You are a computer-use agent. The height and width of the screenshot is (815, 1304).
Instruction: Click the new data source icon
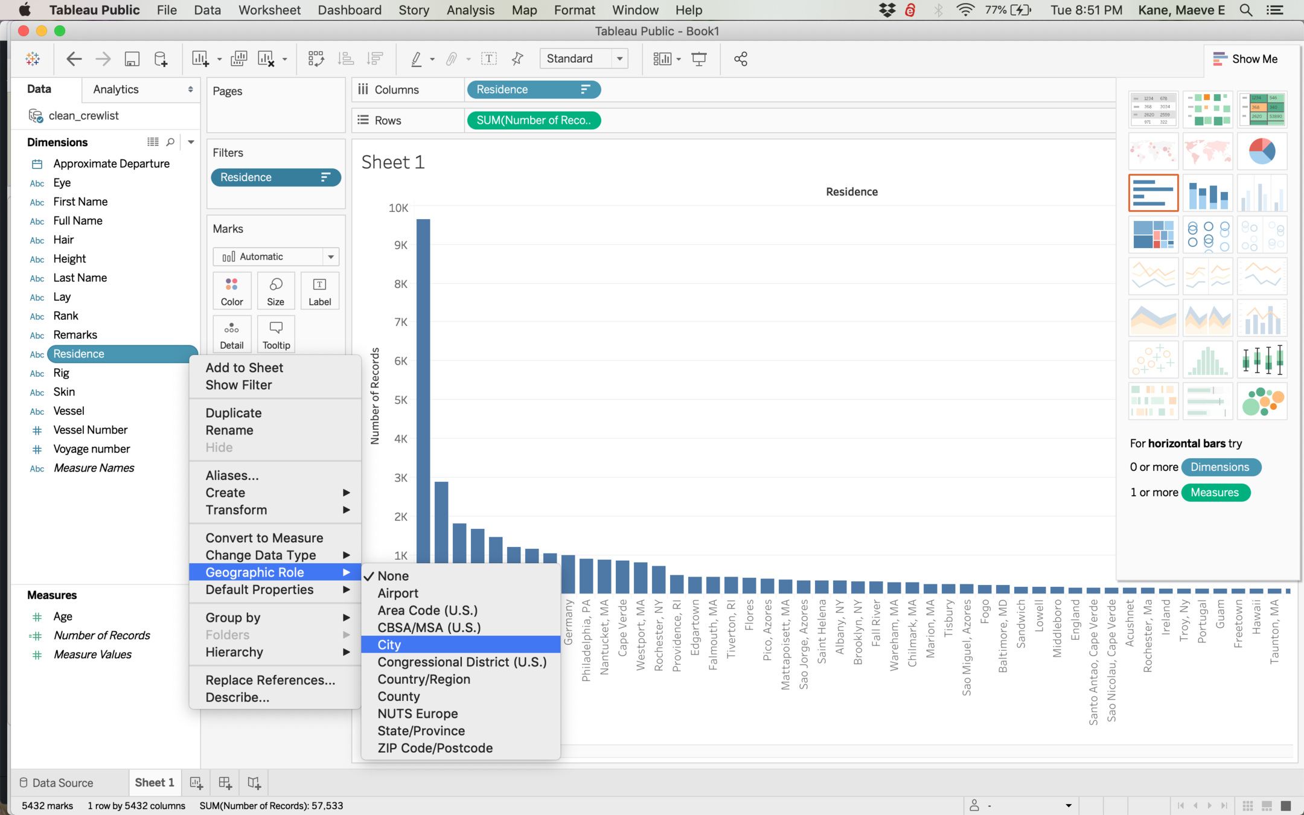coord(161,59)
